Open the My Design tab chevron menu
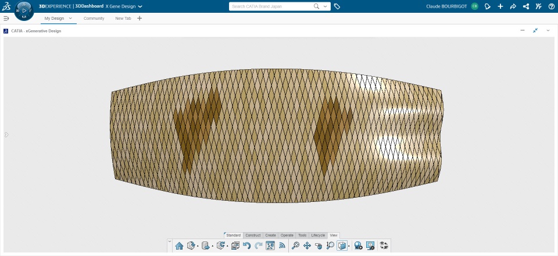The width and height of the screenshot is (558, 256). point(70,18)
